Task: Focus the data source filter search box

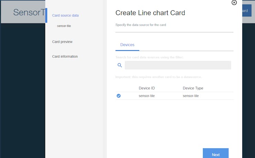Action: coord(178,65)
